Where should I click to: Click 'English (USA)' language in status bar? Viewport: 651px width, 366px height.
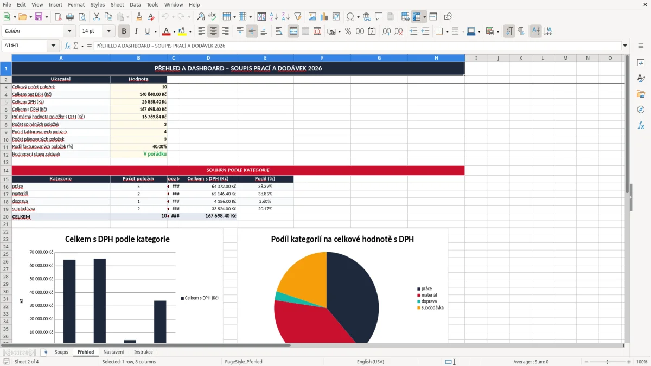370,362
